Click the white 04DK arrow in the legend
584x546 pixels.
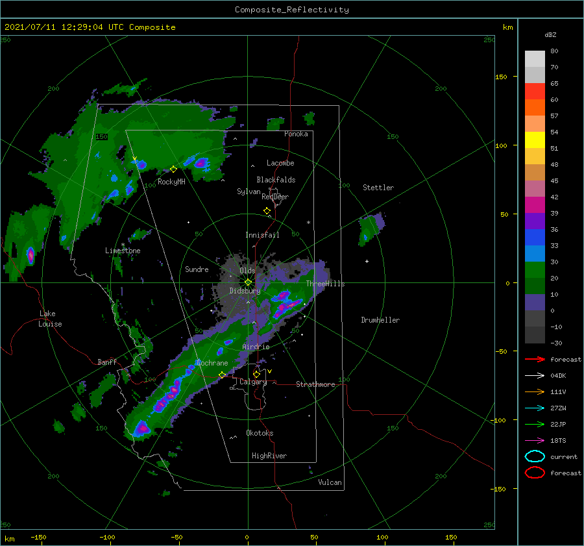click(x=535, y=375)
